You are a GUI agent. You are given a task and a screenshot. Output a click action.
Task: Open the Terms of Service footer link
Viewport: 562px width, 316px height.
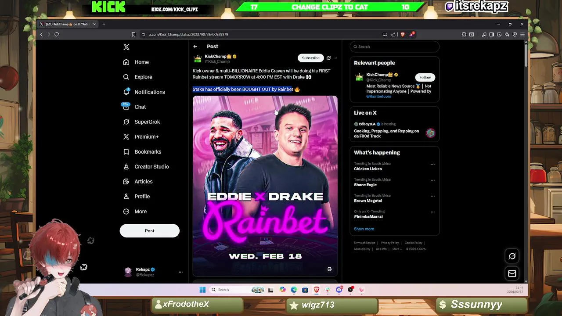[364, 243]
